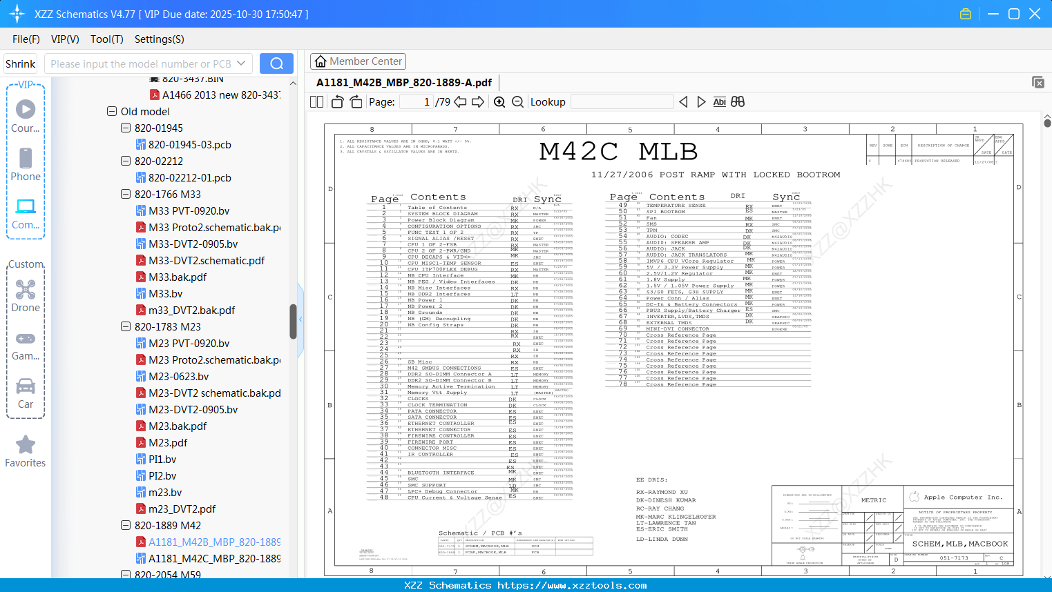Open the File(F) menu
Screen dimensions: 1052x592
26,39
